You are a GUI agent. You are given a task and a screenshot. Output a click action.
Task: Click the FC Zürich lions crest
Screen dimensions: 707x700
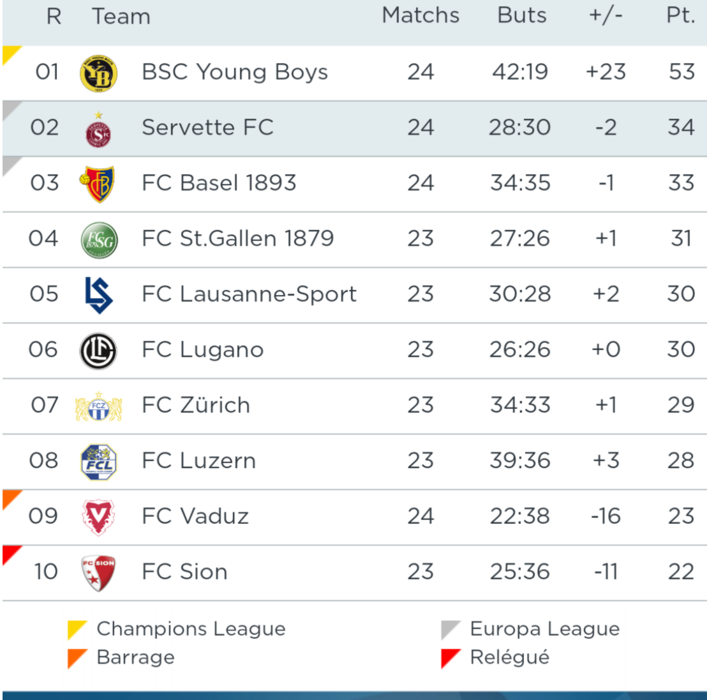point(98,406)
